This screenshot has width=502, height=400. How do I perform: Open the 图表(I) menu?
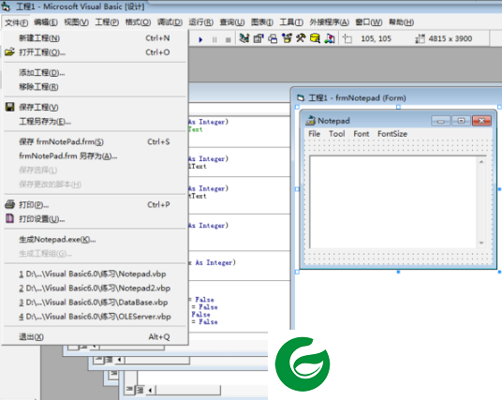pos(262,22)
